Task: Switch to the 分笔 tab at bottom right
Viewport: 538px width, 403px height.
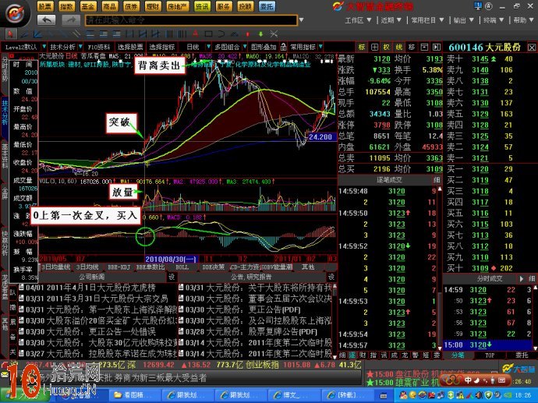Action: [x=458, y=355]
